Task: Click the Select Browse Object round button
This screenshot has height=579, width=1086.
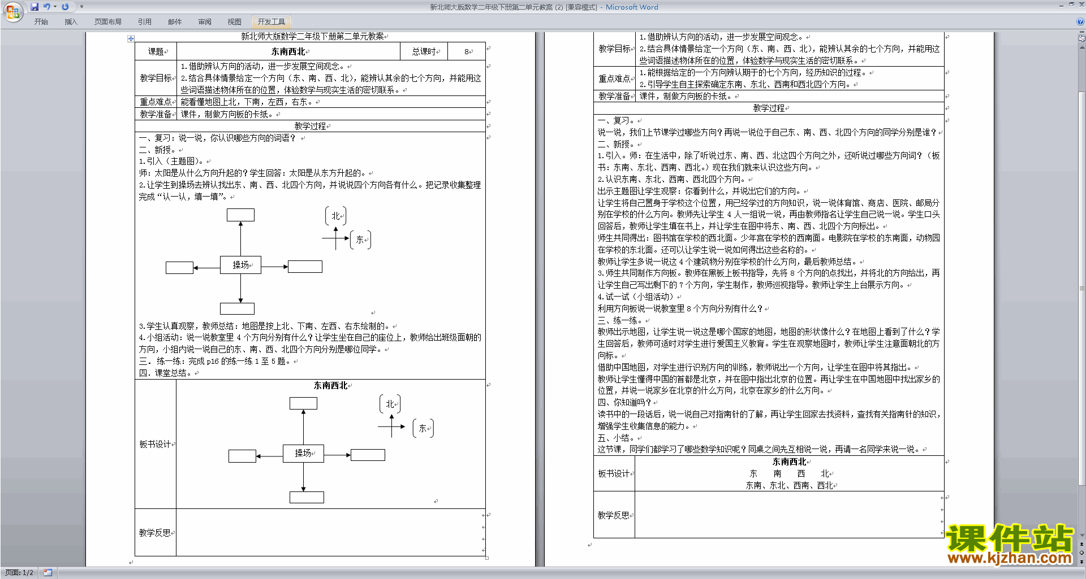Action: (x=1081, y=553)
